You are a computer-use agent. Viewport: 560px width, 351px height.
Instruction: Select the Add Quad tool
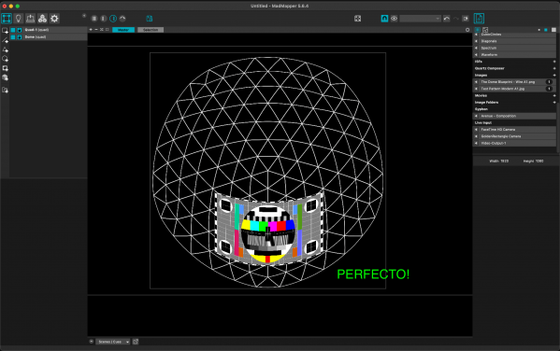pyautogui.click(x=5, y=31)
